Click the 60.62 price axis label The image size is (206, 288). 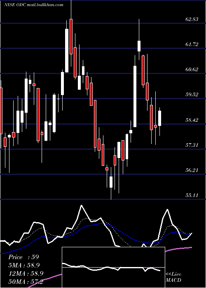click(x=192, y=70)
